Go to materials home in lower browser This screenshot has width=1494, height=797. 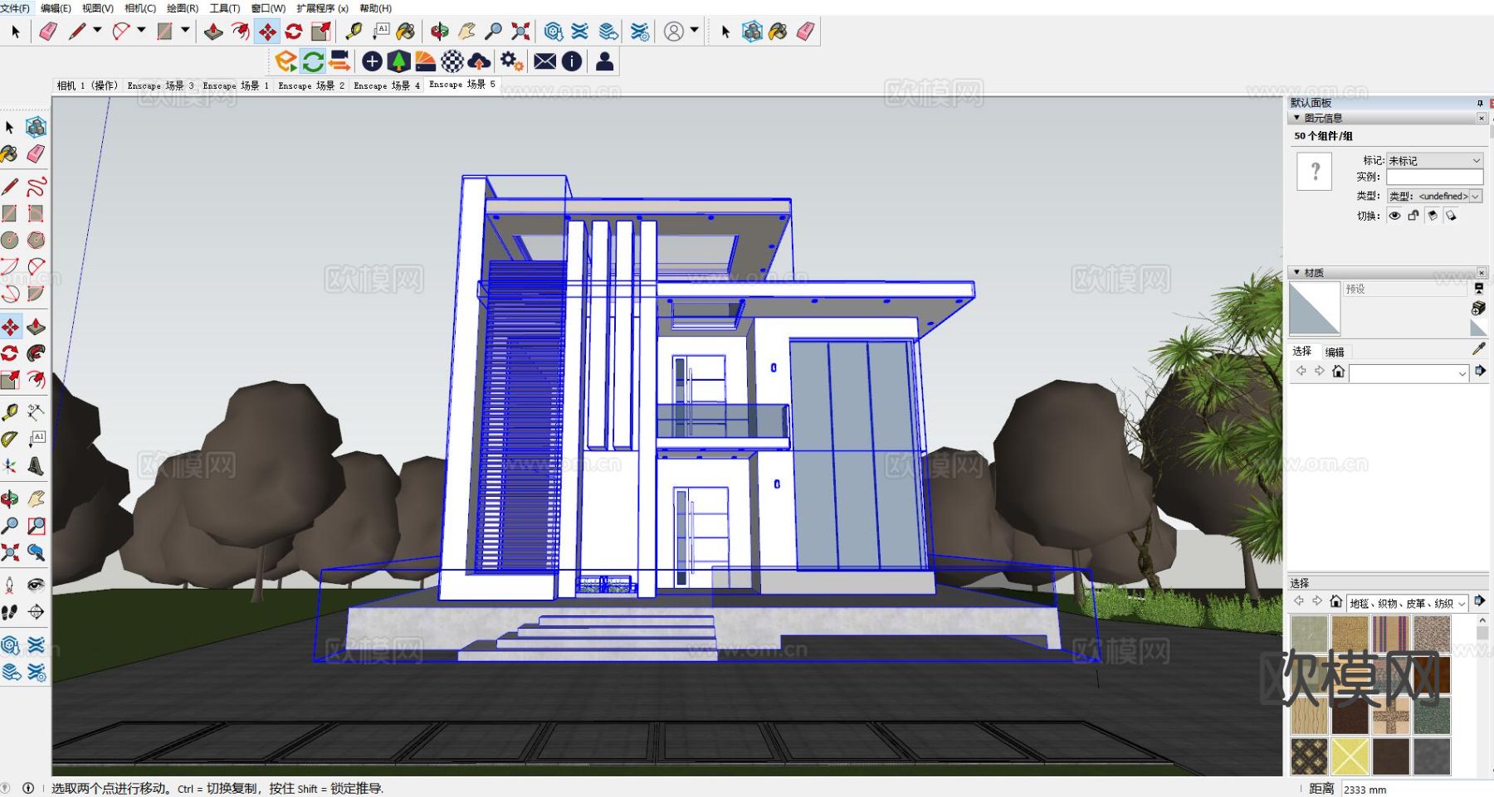[x=1335, y=601]
